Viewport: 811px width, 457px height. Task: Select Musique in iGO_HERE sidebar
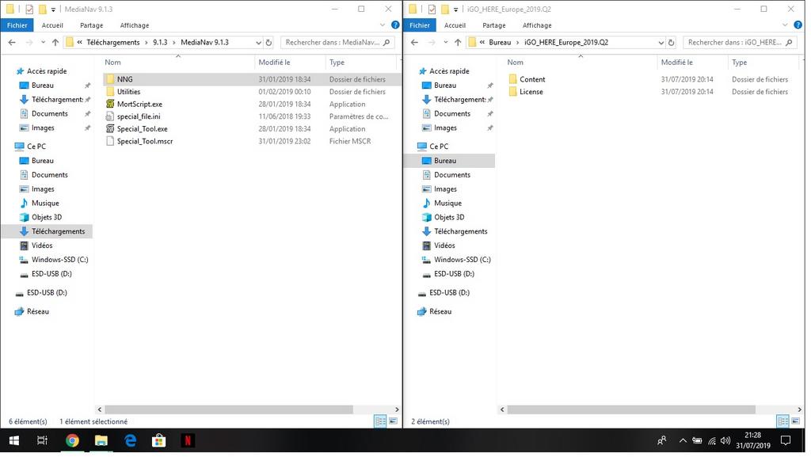click(442, 204)
